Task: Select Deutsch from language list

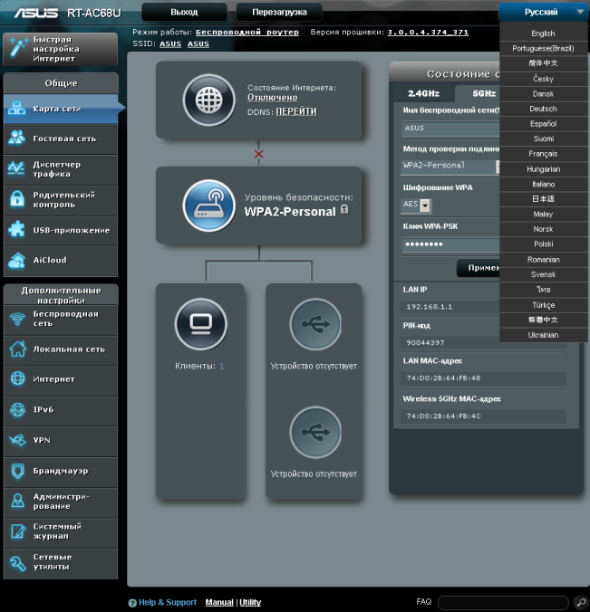Action: point(543,109)
